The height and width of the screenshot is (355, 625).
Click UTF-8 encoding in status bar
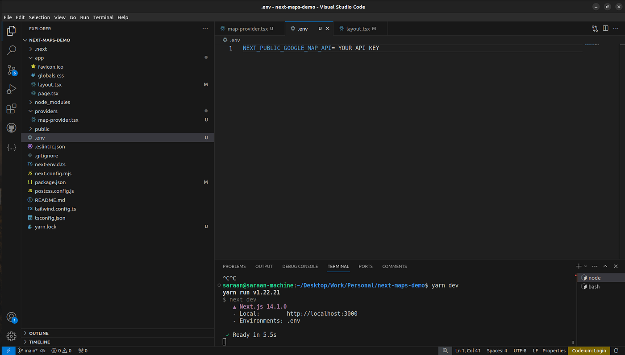pos(520,351)
